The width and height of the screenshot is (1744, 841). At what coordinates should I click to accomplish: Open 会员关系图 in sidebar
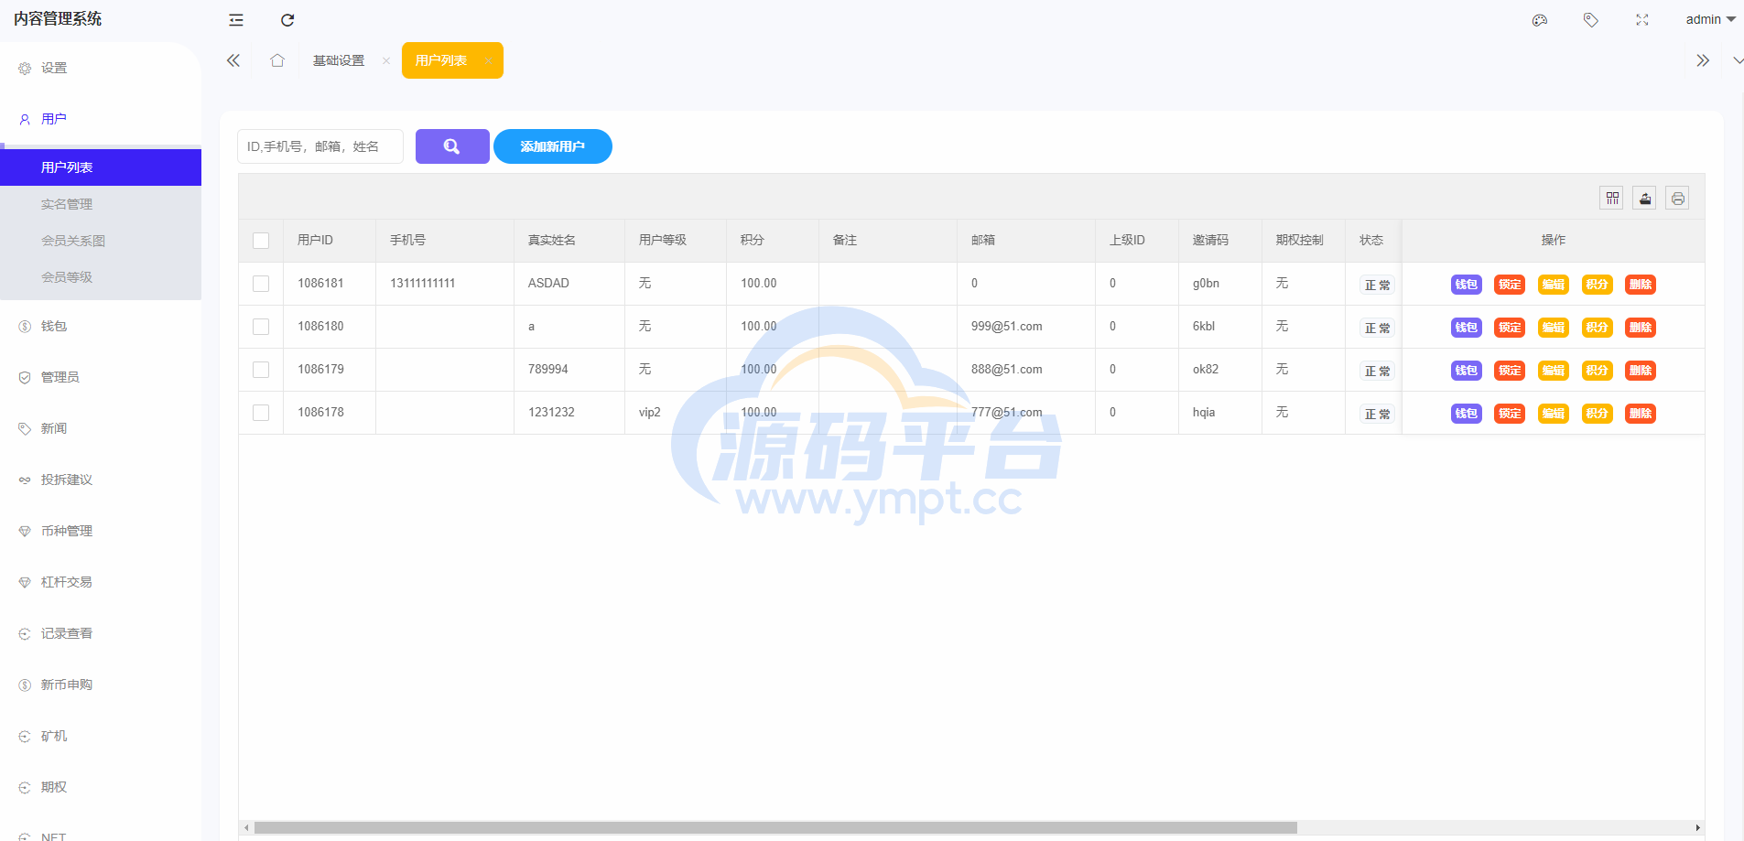point(101,241)
